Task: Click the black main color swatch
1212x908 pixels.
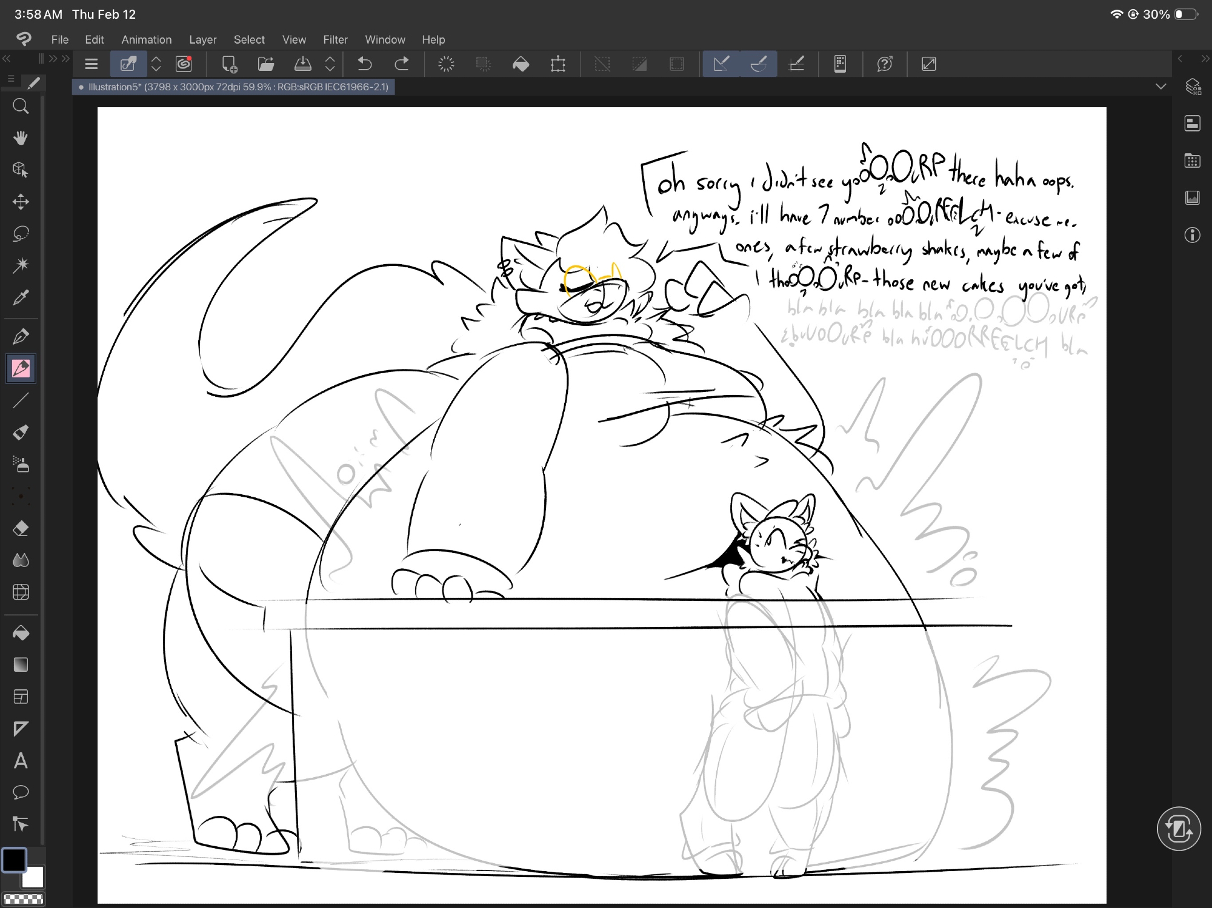Action: pos(14,860)
